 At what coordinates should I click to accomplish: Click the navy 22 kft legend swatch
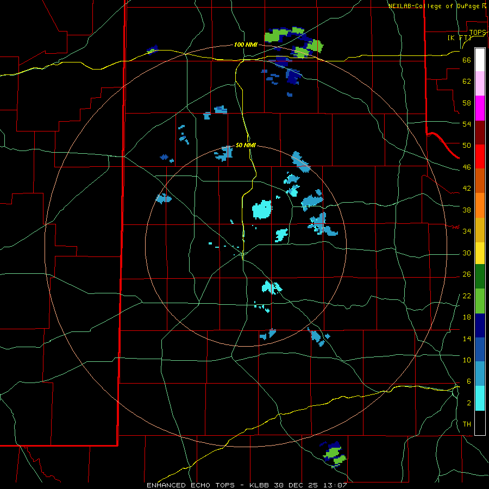480,325
